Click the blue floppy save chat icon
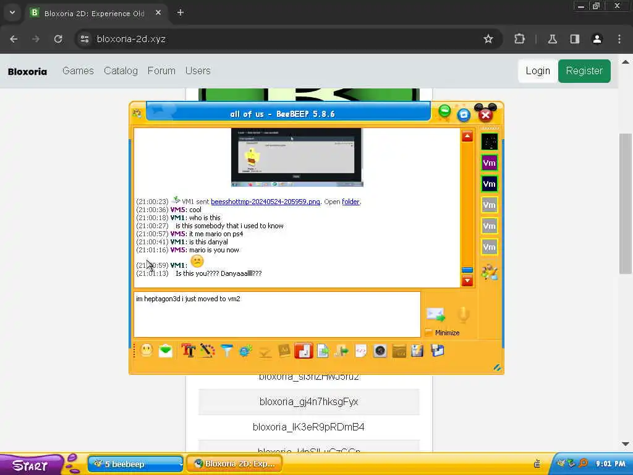The height and width of the screenshot is (475, 633). [437, 350]
